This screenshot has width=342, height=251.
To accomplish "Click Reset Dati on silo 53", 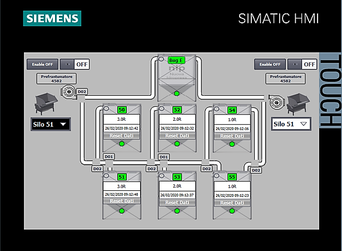I will [177, 203].
